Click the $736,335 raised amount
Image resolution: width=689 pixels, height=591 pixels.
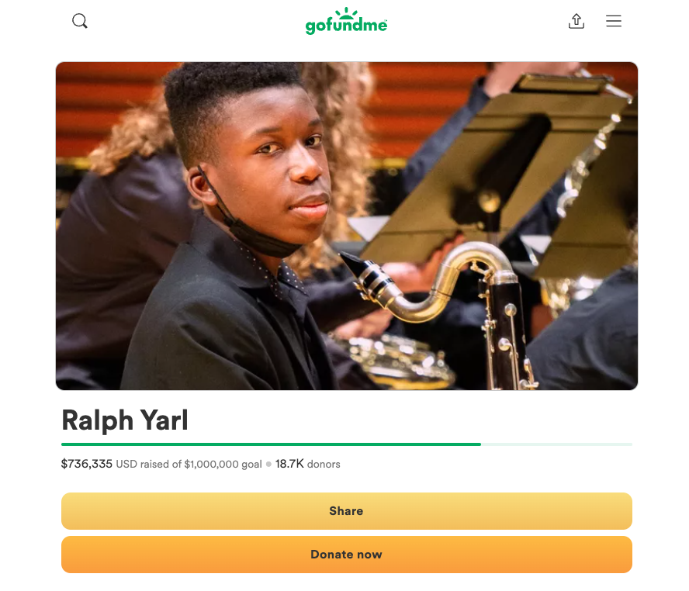(87, 464)
